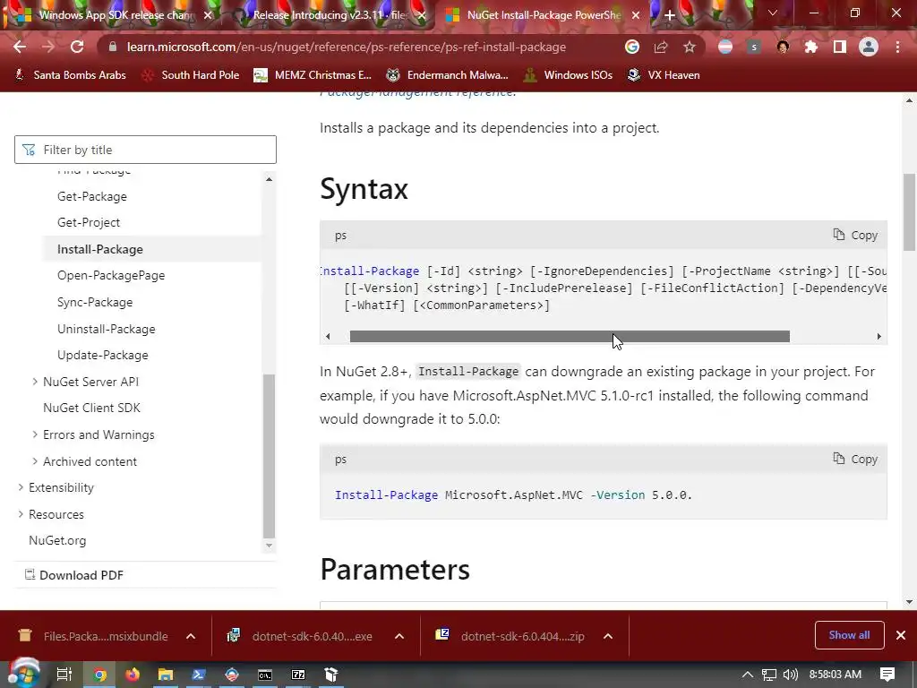Image resolution: width=917 pixels, height=688 pixels.
Task: Reload the current page
Action: point(77,47)
